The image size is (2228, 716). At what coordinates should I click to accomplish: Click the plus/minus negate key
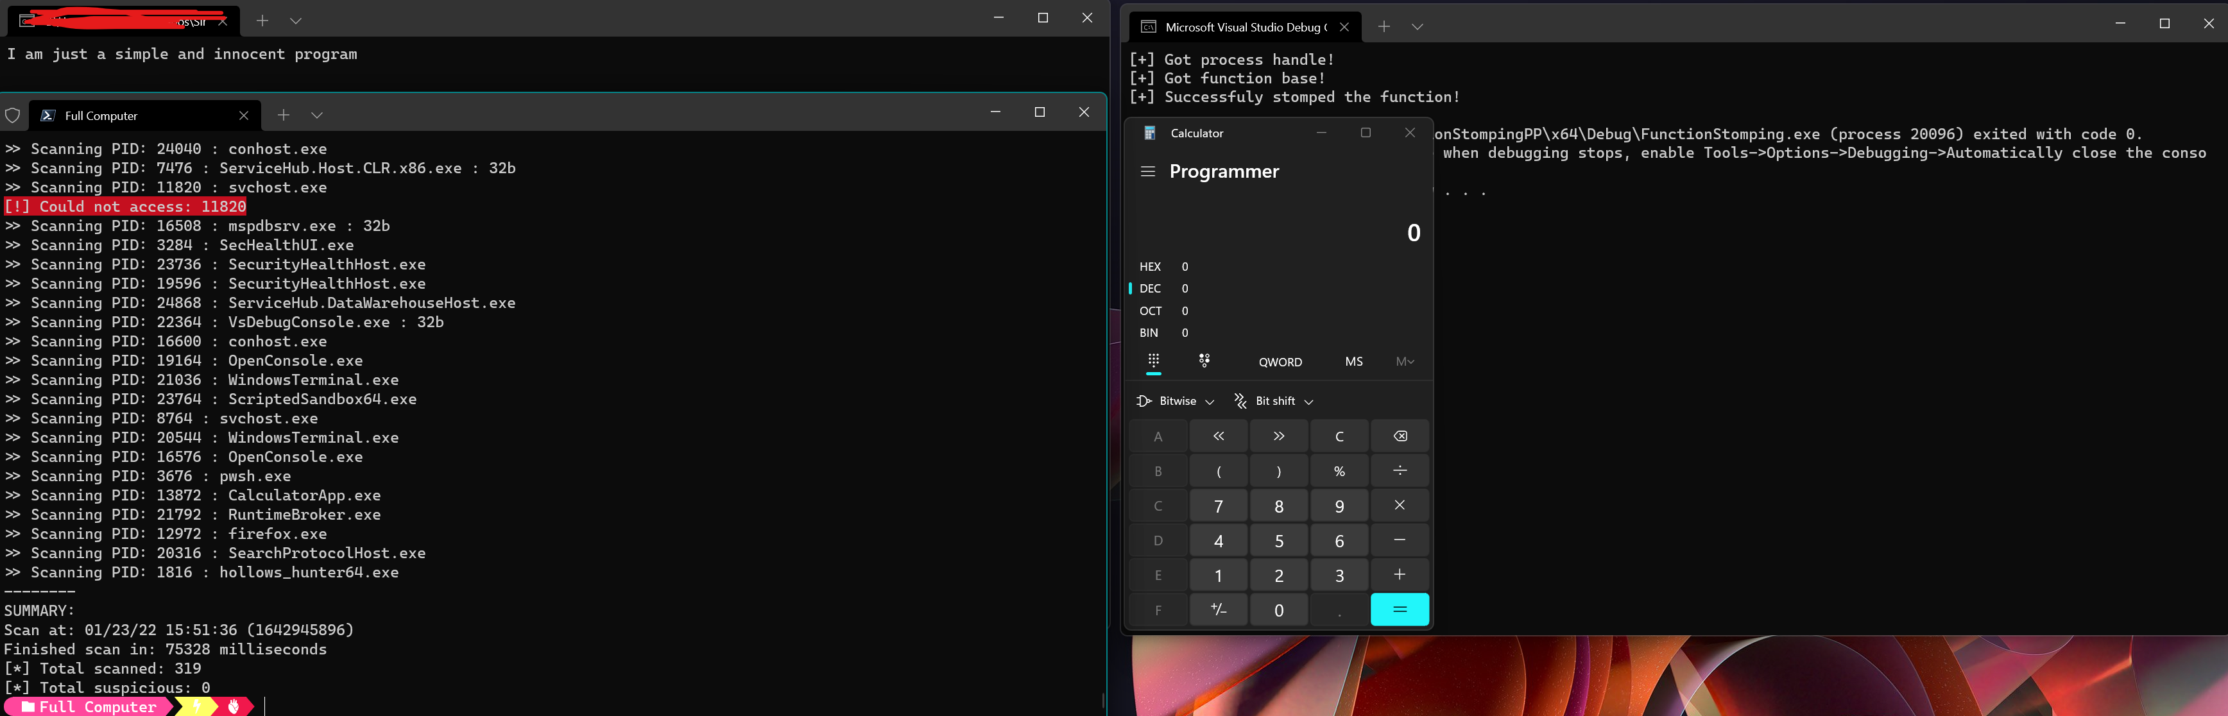pyautogui.click(x=1218, y=609)
